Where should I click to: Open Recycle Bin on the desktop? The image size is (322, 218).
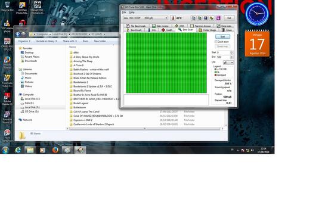(7, 6)
